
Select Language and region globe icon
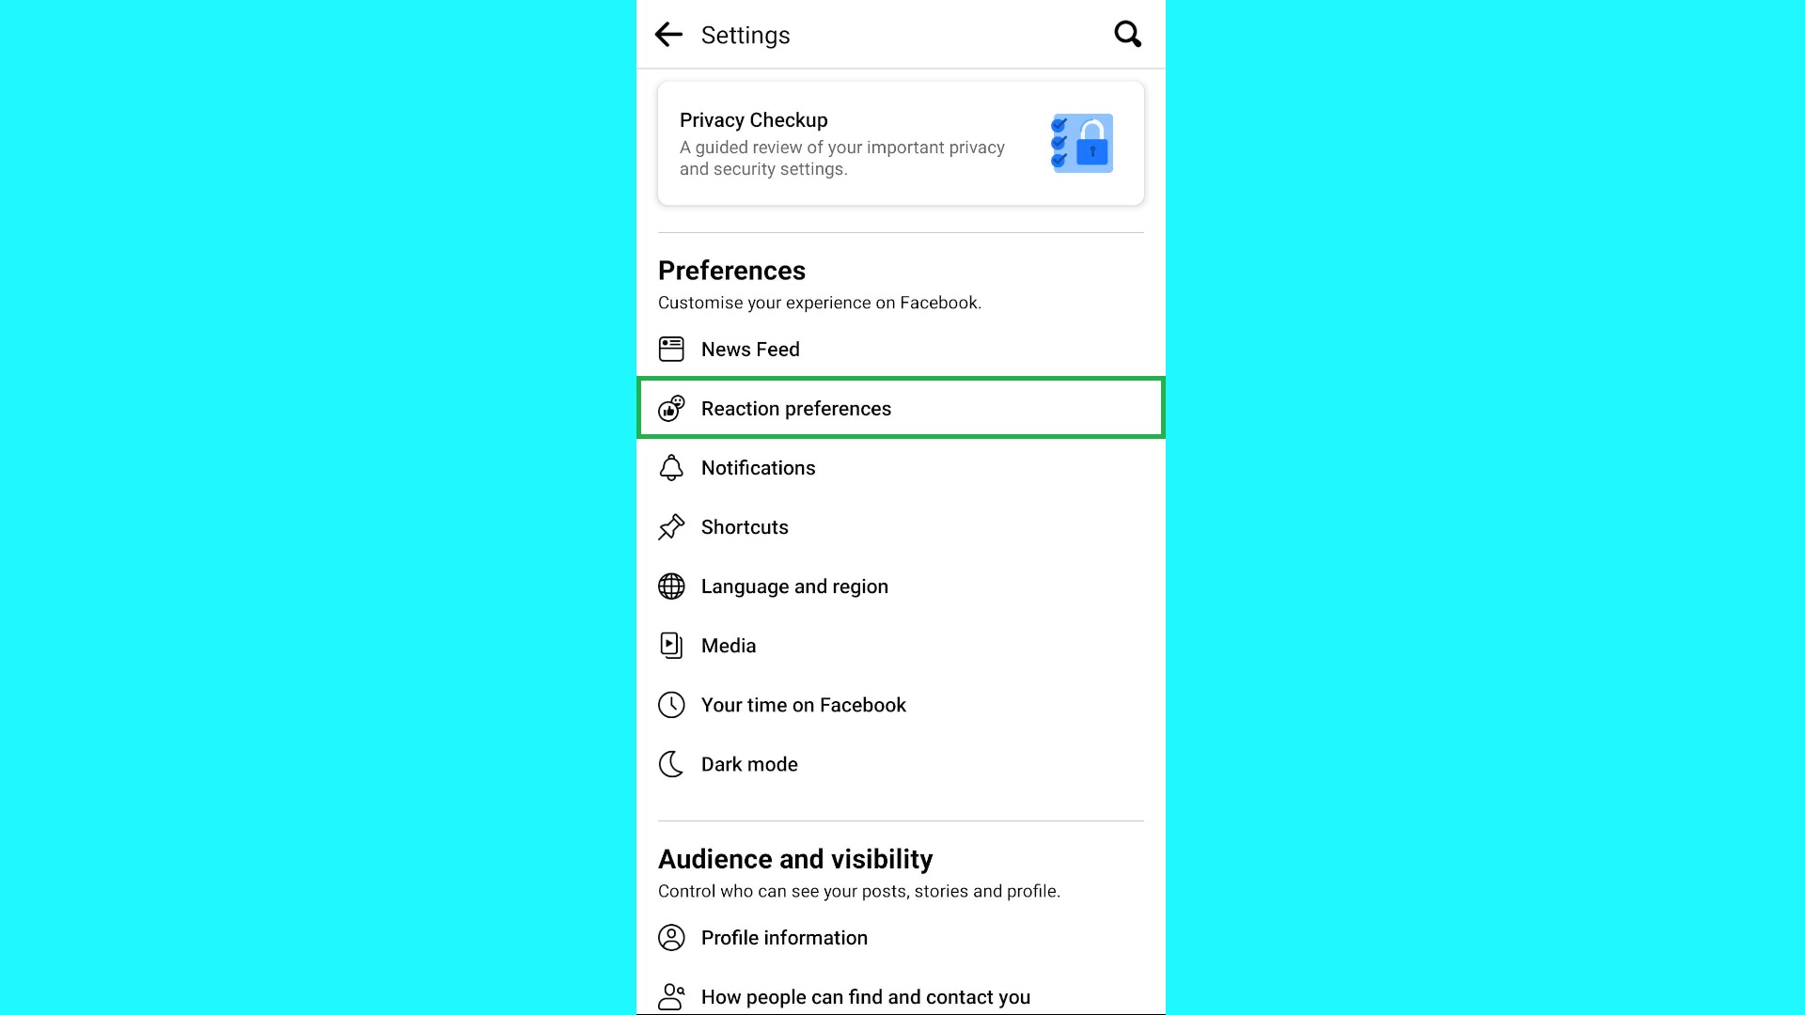672,586
